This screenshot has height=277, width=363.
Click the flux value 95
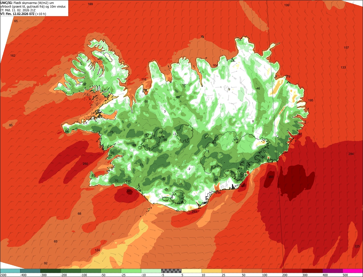(x=11, y=125)
